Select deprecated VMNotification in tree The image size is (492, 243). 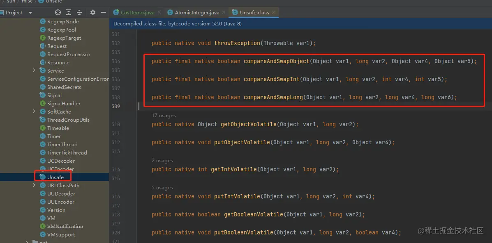pos(65,227)
